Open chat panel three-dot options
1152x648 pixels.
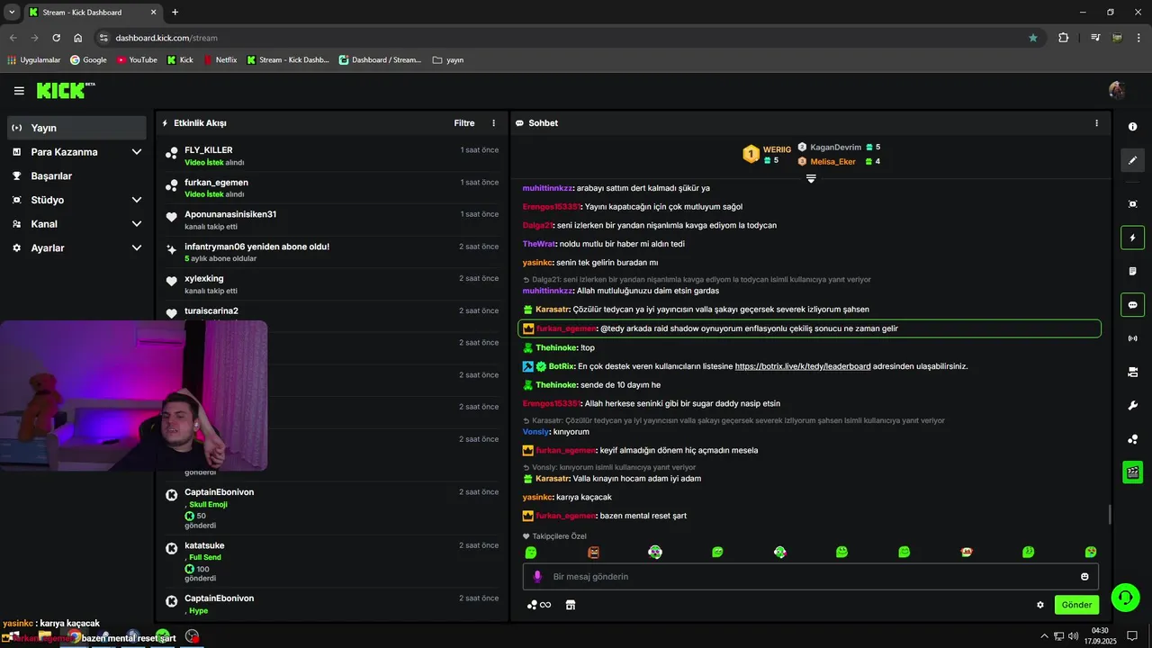(x=1096, y=123)
